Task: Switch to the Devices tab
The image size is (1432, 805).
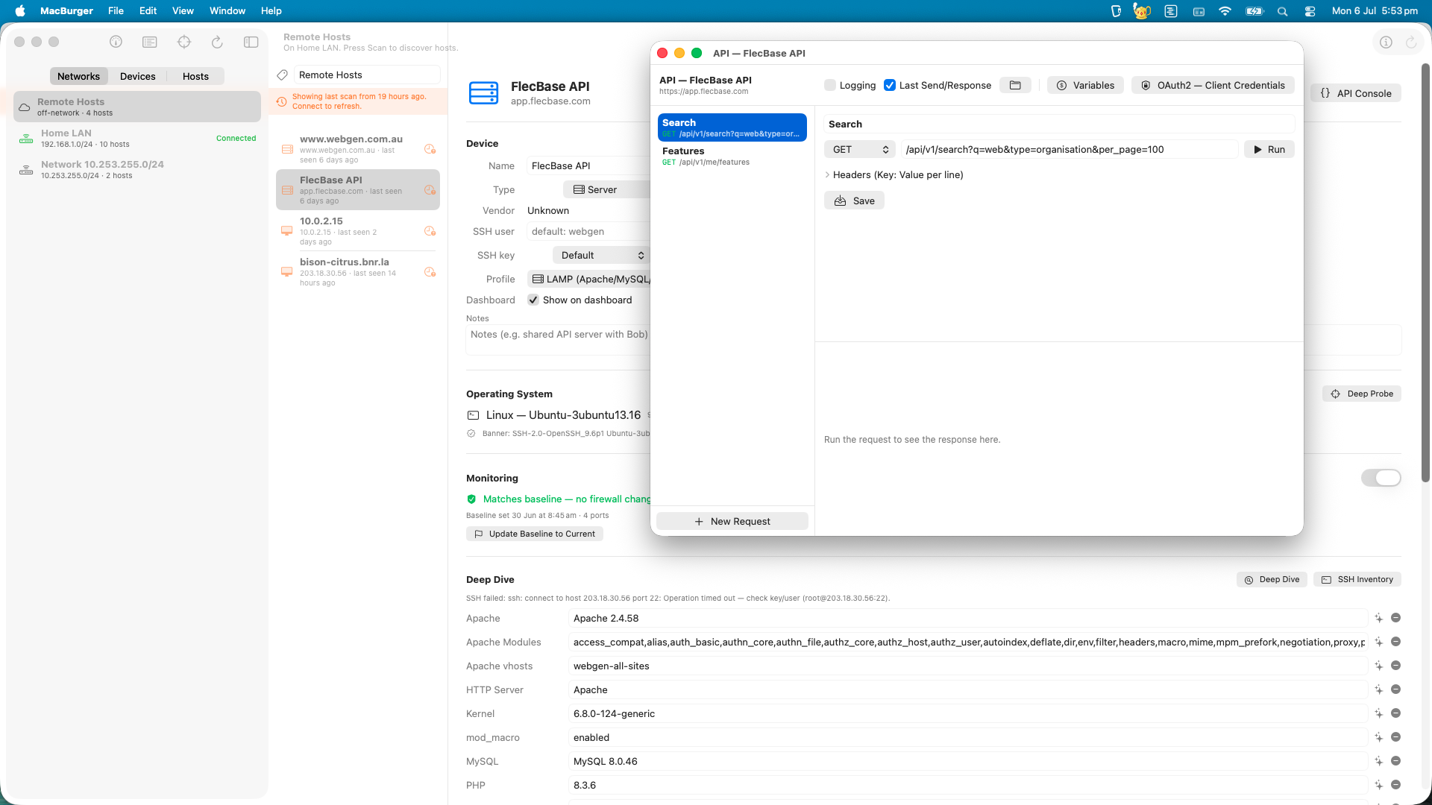Action: (x=138, y=76)
